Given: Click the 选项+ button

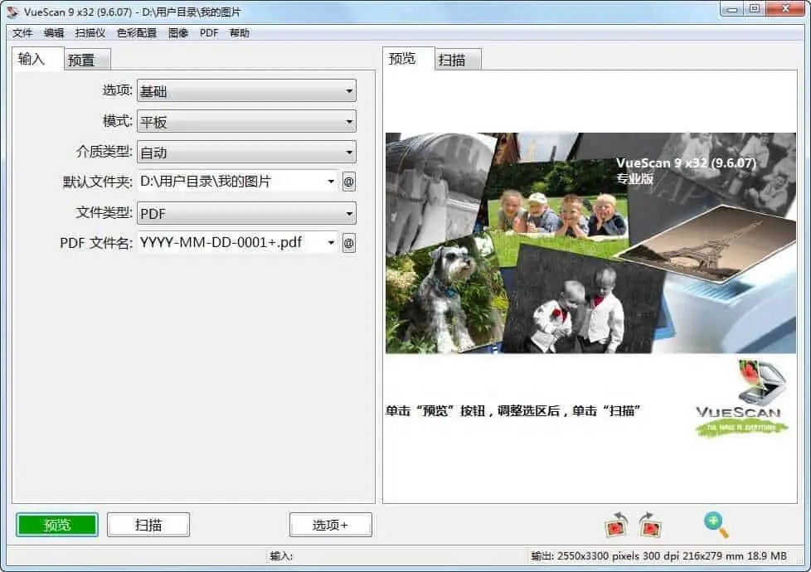Looking at the screenshot, I should tap(330, 525).
